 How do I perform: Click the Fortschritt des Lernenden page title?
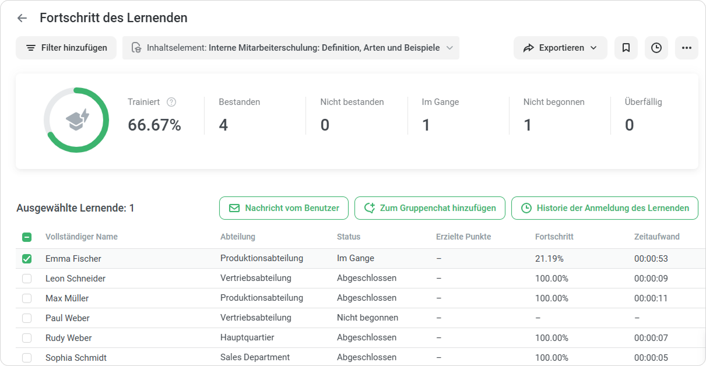click(x=114, y=18)
